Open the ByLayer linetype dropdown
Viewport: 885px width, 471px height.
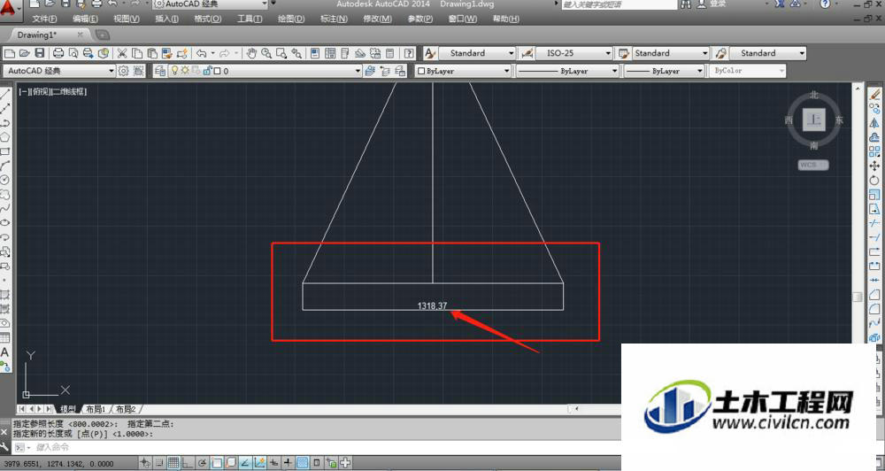coord(566,71)
